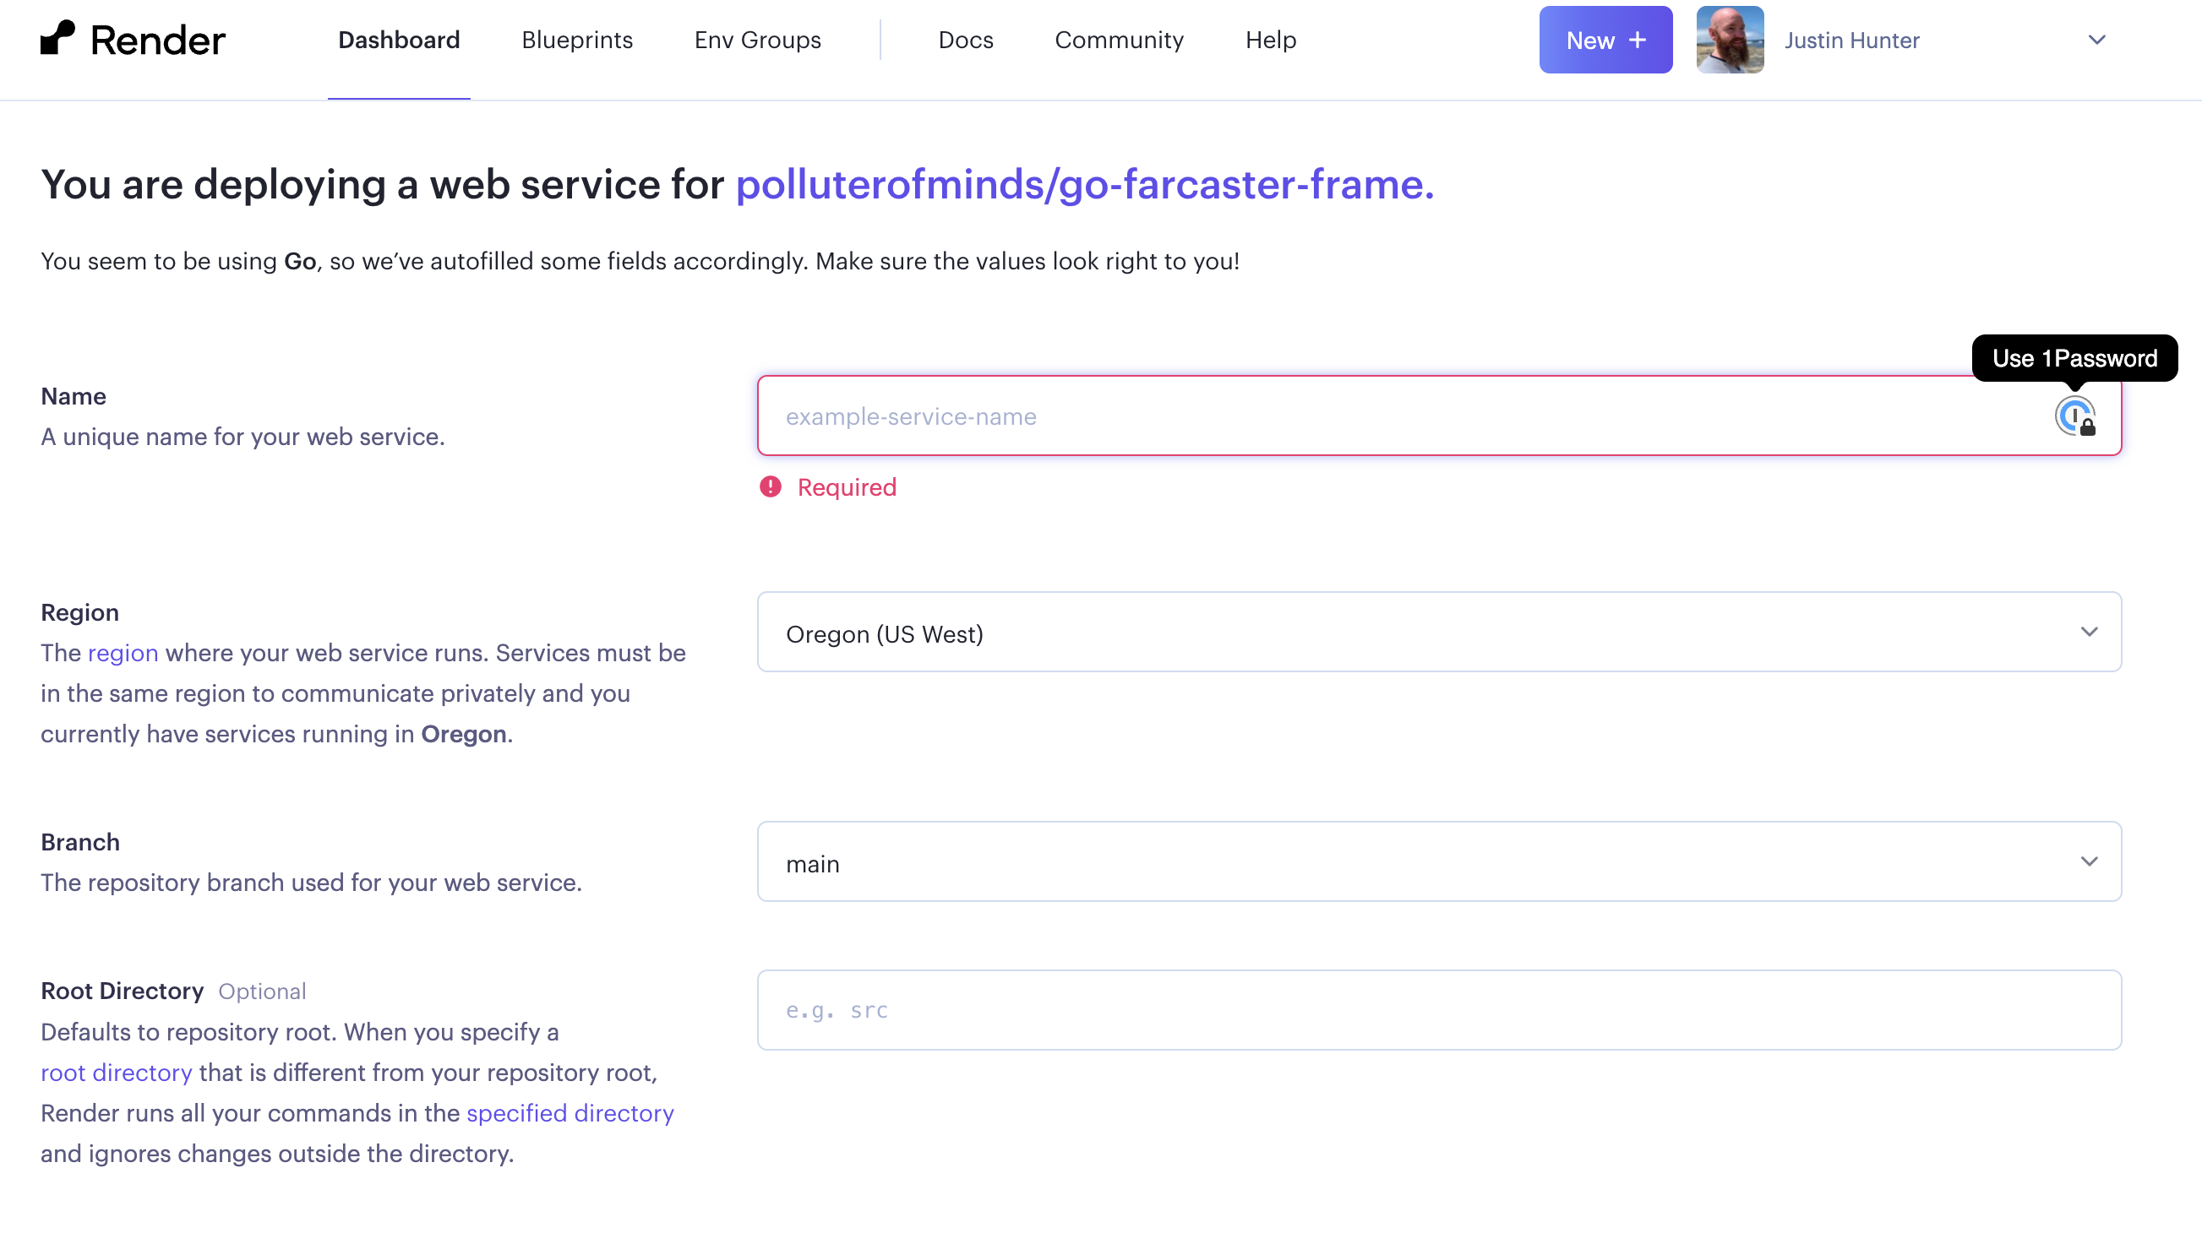The height and width of the screenshot is (1233, 2202).
Task: Click the Justin Hunter username
Action: 1851,40
